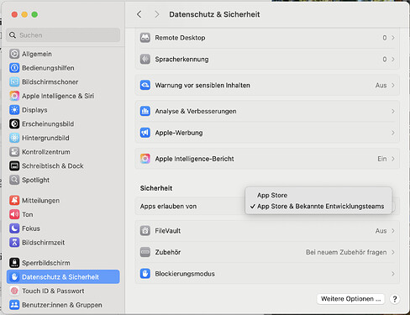Click the Apple-Werbung megaphone icon
The height and width of the screenshot is (315, 410).
pyautogui.click(x=145, y=133)
